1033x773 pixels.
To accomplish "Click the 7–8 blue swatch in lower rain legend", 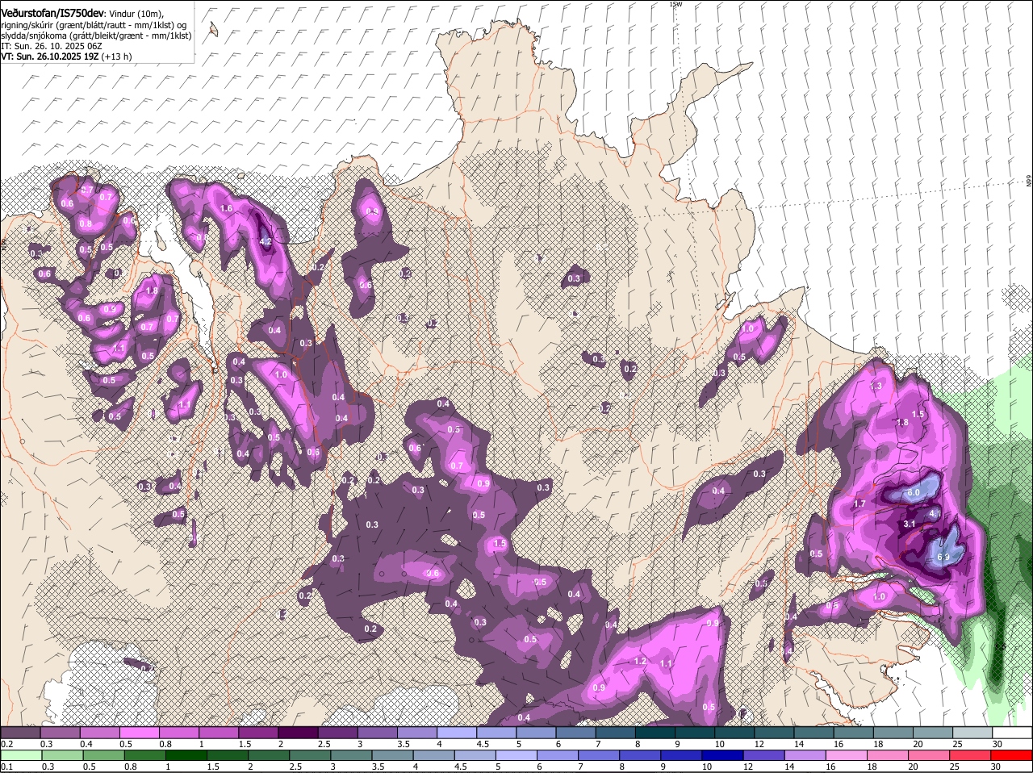I will (x=600, y=755).
